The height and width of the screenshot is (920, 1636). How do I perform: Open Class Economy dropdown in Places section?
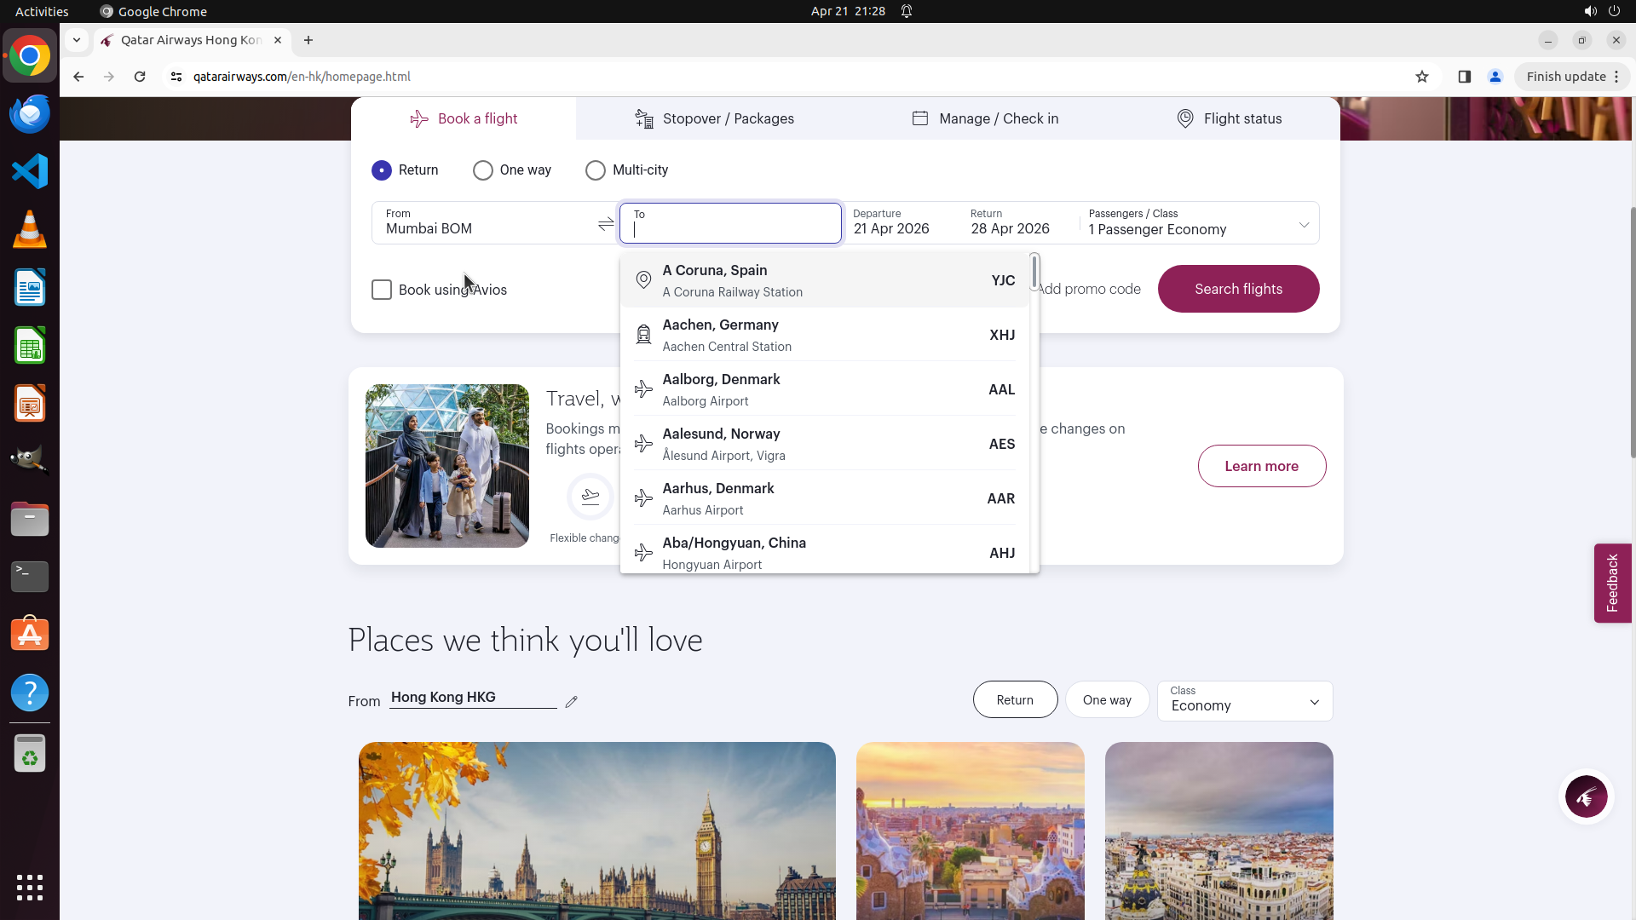tap(1245, 700)
